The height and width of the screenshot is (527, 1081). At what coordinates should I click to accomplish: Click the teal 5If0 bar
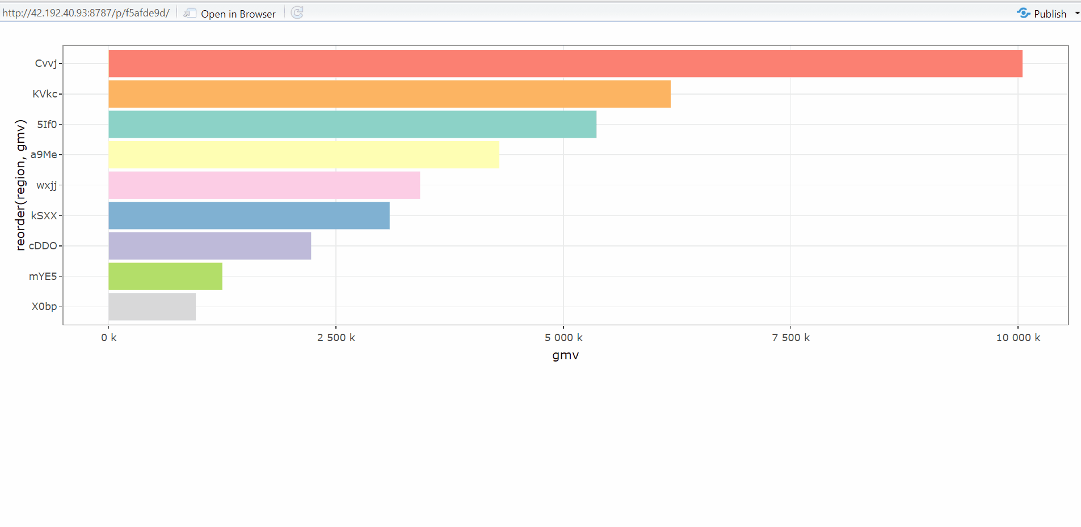[x=352, y=124]
